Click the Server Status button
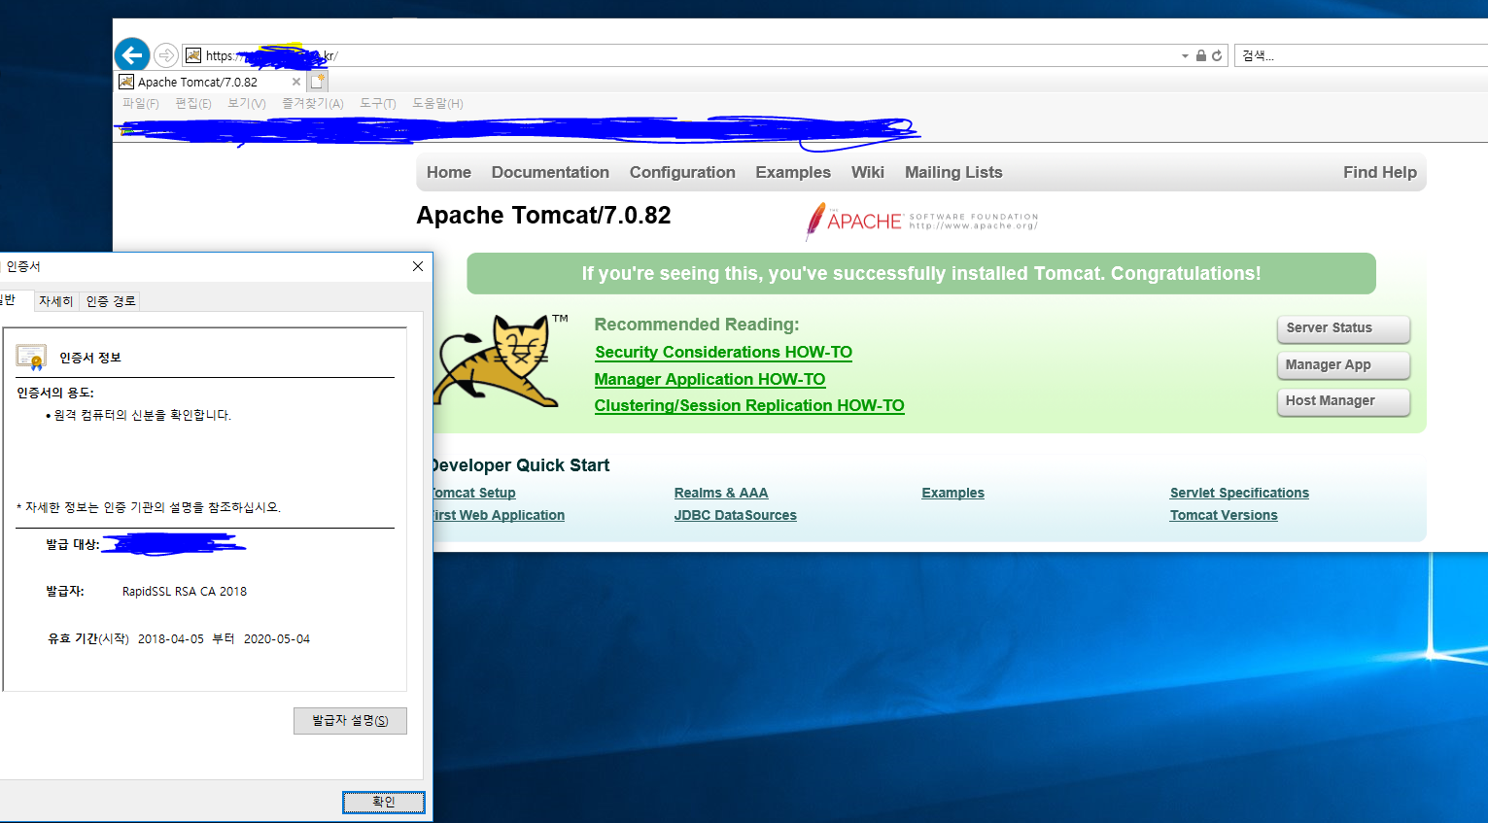Screen dimensions: 1488x823 point(1343,328)
